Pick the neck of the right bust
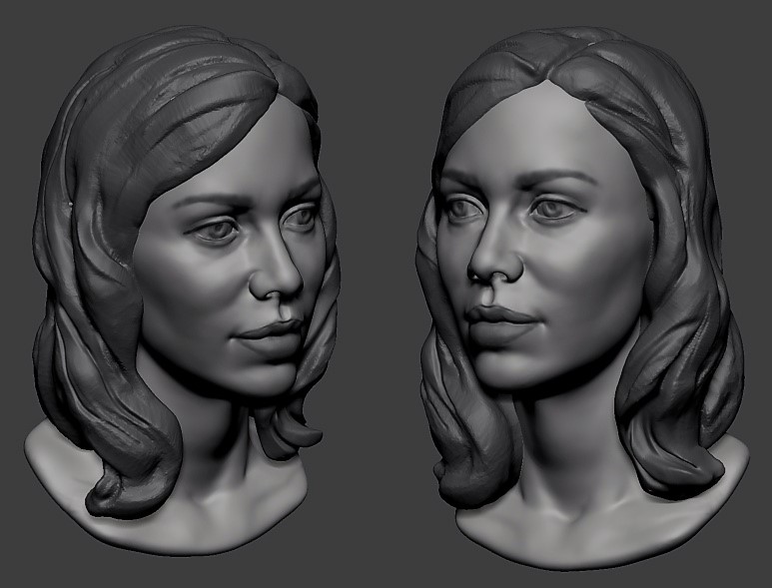 [x=559, y=439]
